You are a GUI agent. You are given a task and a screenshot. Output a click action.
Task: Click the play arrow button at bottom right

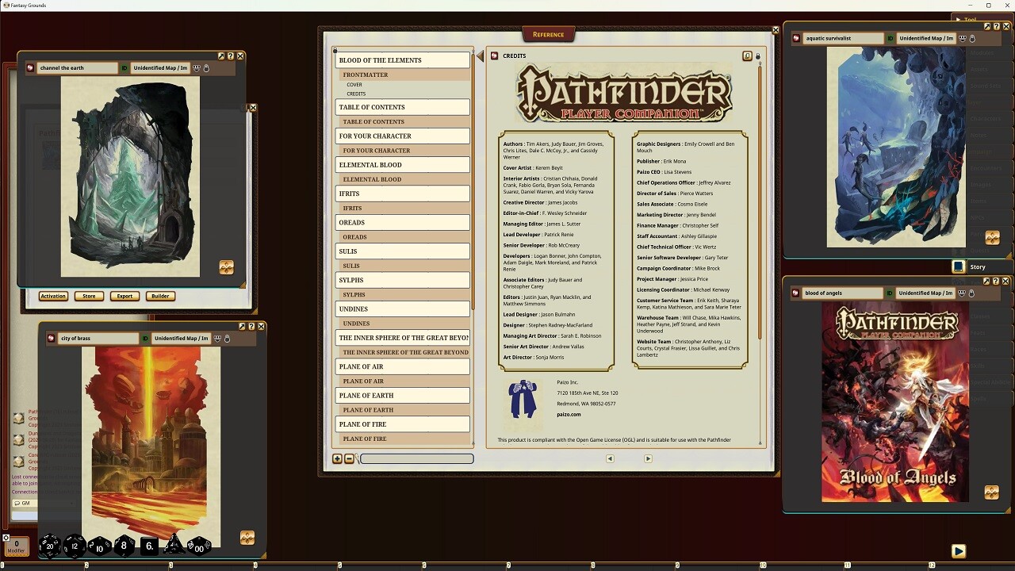[959, 551]
